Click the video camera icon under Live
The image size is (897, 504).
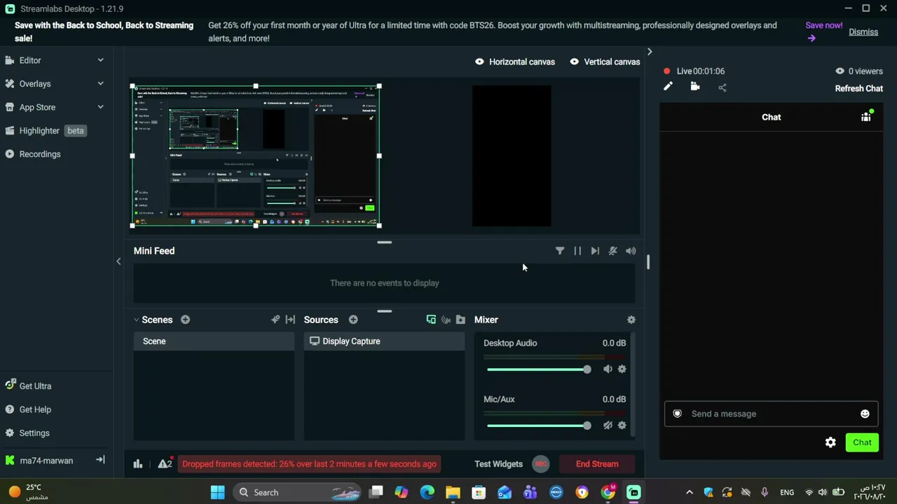pos(695,87)
